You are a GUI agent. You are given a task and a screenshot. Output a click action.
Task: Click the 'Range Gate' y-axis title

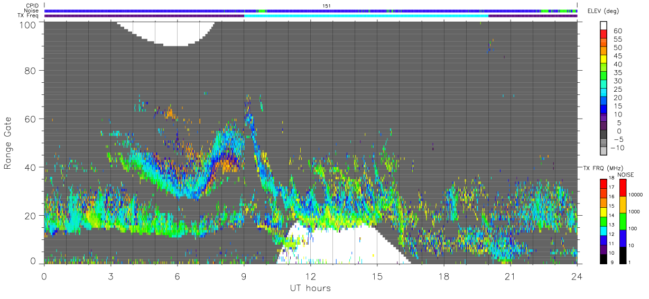[x=8, y=142]
